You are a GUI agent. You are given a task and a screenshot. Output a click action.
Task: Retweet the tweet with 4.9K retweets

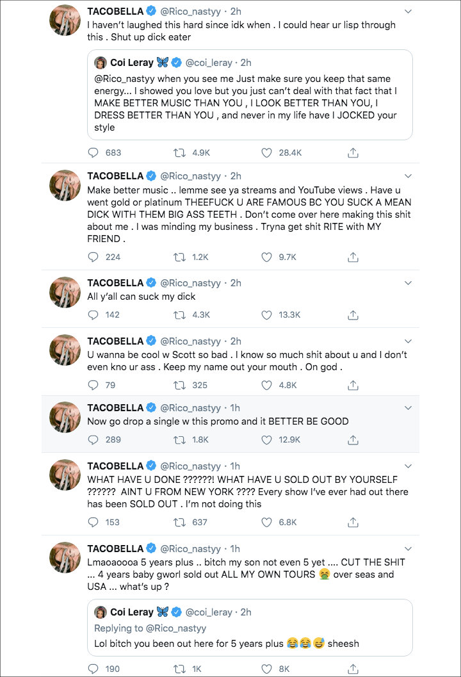point(179,153)
